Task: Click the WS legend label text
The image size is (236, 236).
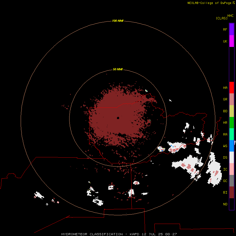Action: click(225, 146)
